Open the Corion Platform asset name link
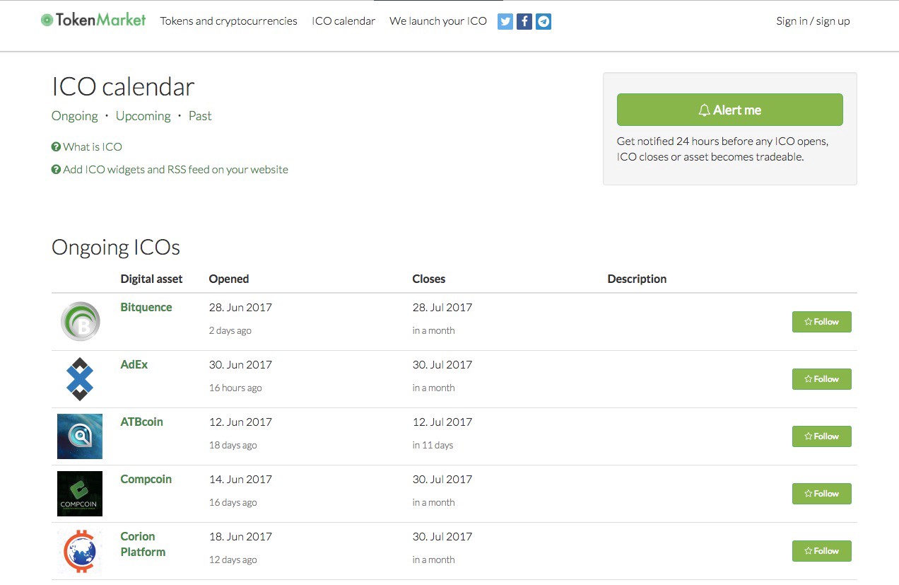This screenshot has height=585, width=899. pos(143,544)
